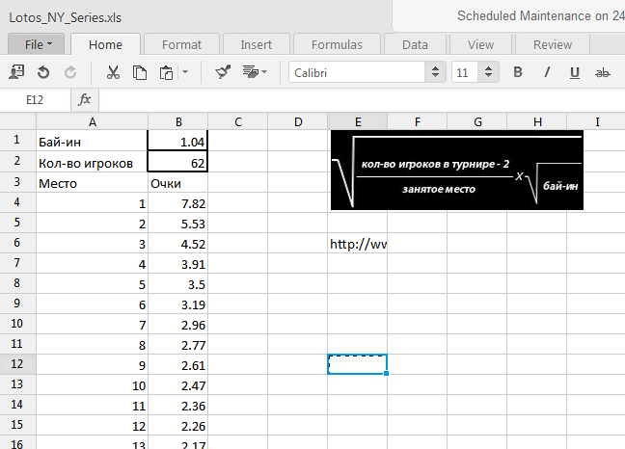This screenshot has width=625, height=449.
Task: Click cell with player count 62
Action: pos(177,162)
